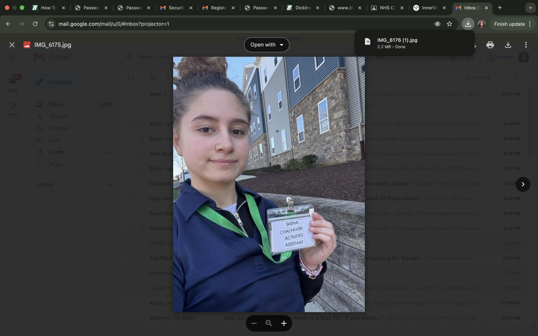538x336 pixels.
Task: Expand the select options arrow beside the checkbox
Action: (x=138, y=78)
